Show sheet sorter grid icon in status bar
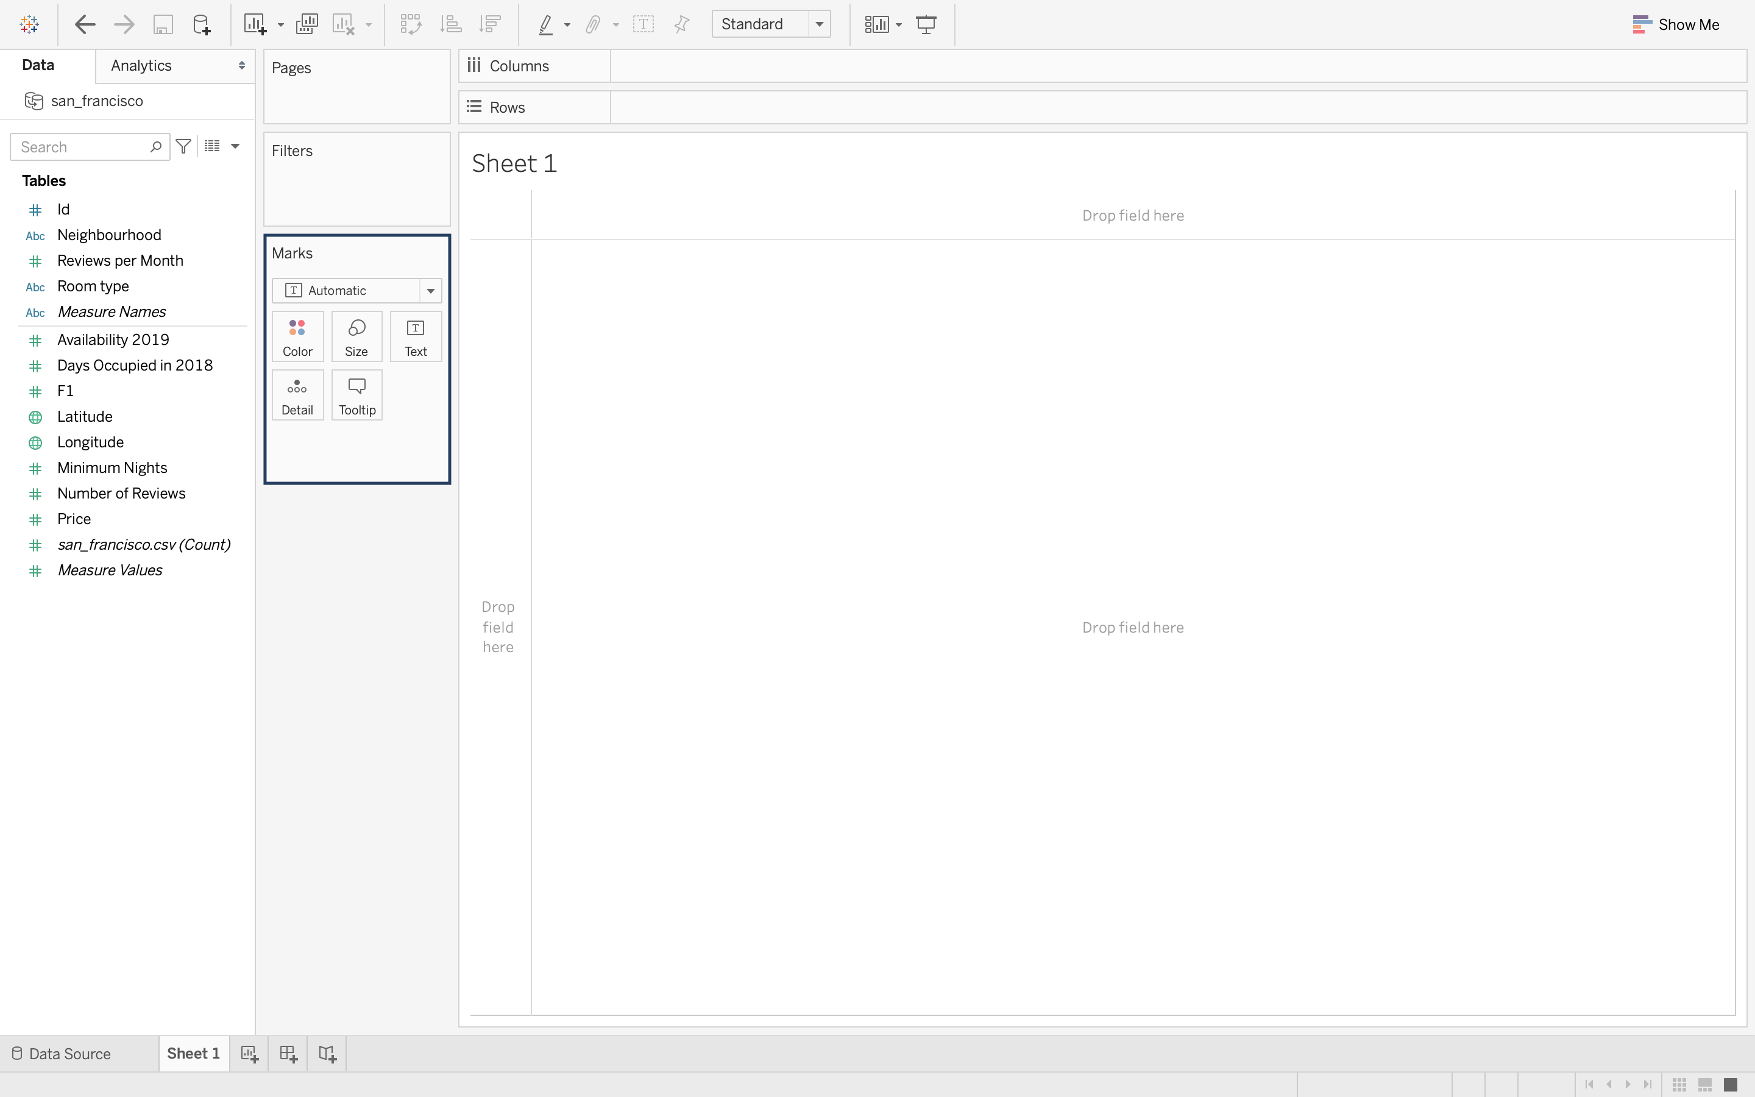 tap(1679, 1085)
